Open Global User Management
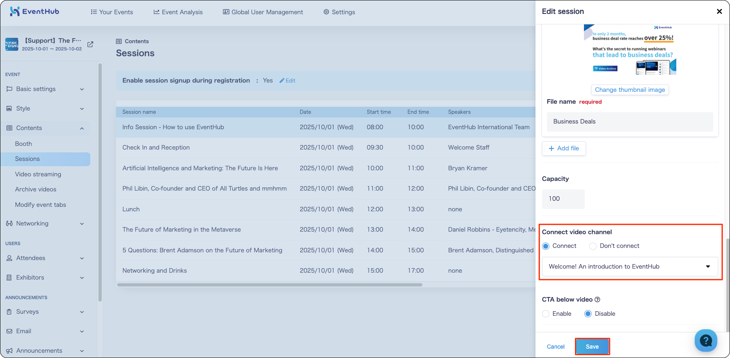This screenshot has width=730, height=358. point(263,12)
